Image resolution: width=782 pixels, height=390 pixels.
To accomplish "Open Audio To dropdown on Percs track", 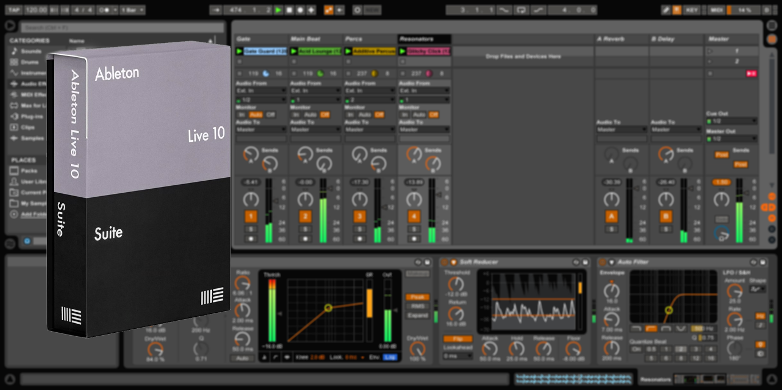I will 370,129.
